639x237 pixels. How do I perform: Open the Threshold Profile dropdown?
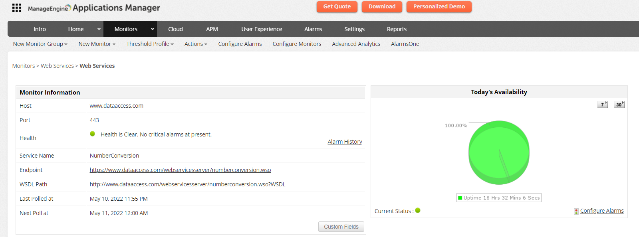pos(150,44)
